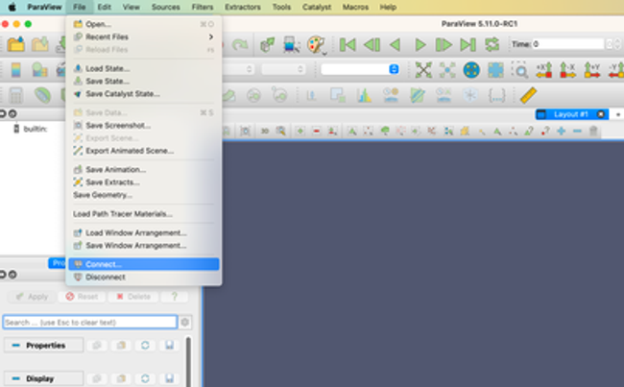Step to previous animation frame
The height and width of the screenshot is (387, 624).
(372, 44)
